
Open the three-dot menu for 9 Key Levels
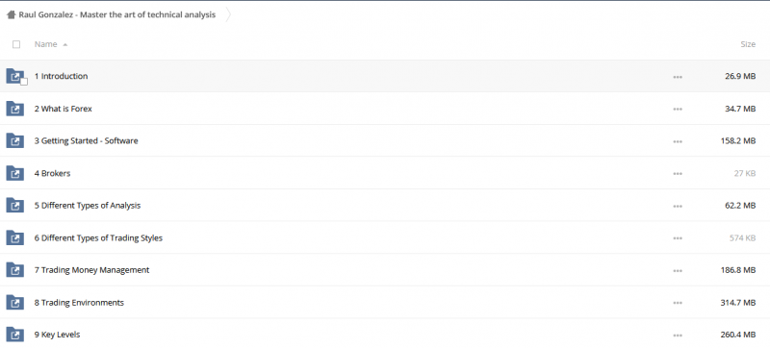click(678, 336)
